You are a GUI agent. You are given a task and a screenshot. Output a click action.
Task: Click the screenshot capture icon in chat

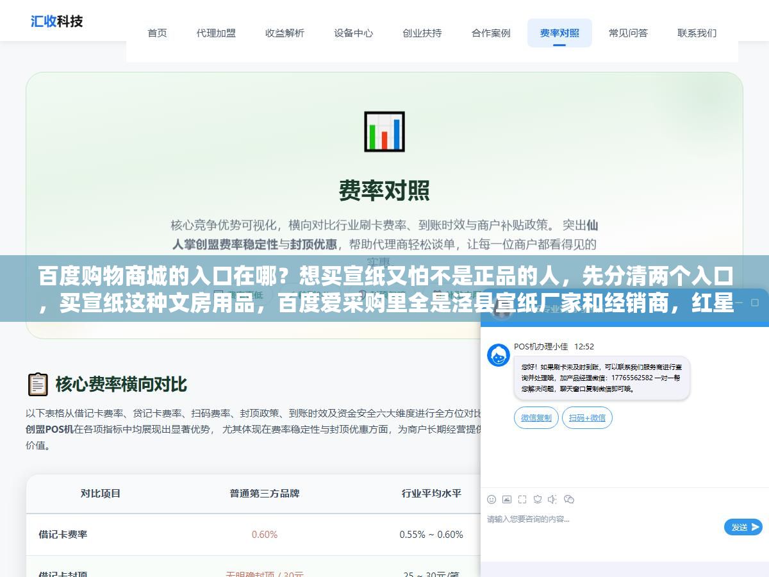(522, 499)
